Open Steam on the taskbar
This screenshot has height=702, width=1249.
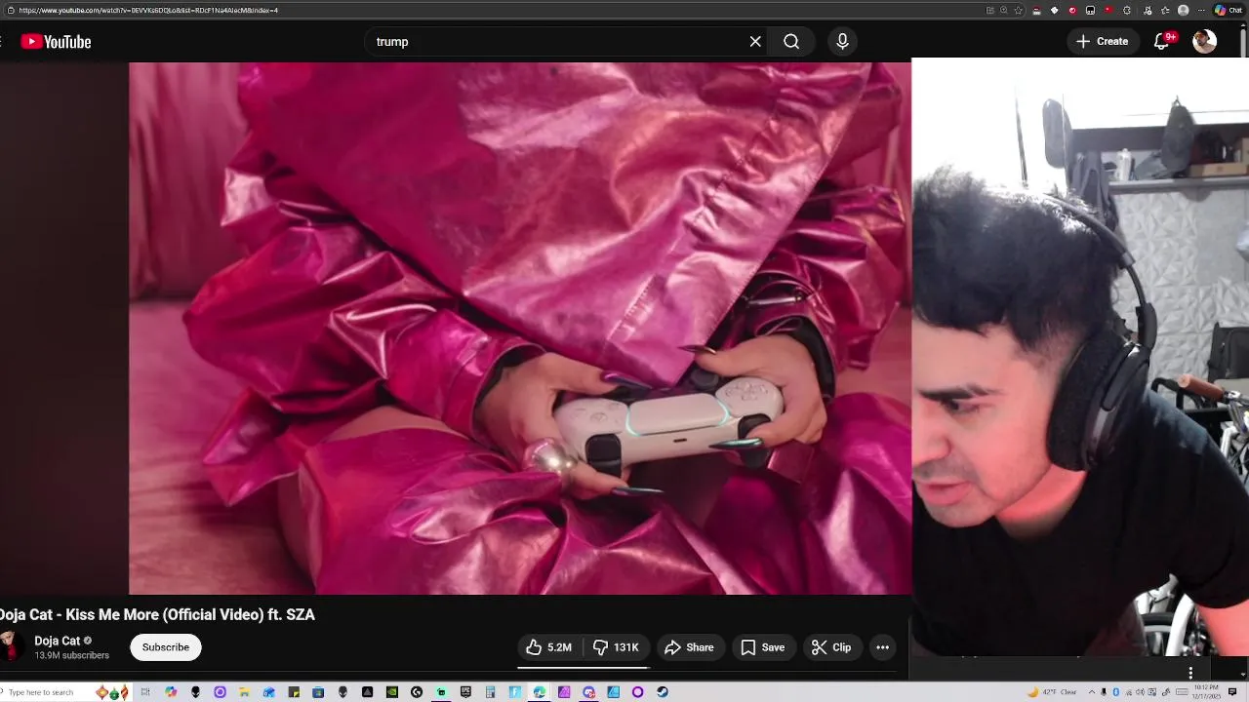pyautogui.click(x=663, y=692)
